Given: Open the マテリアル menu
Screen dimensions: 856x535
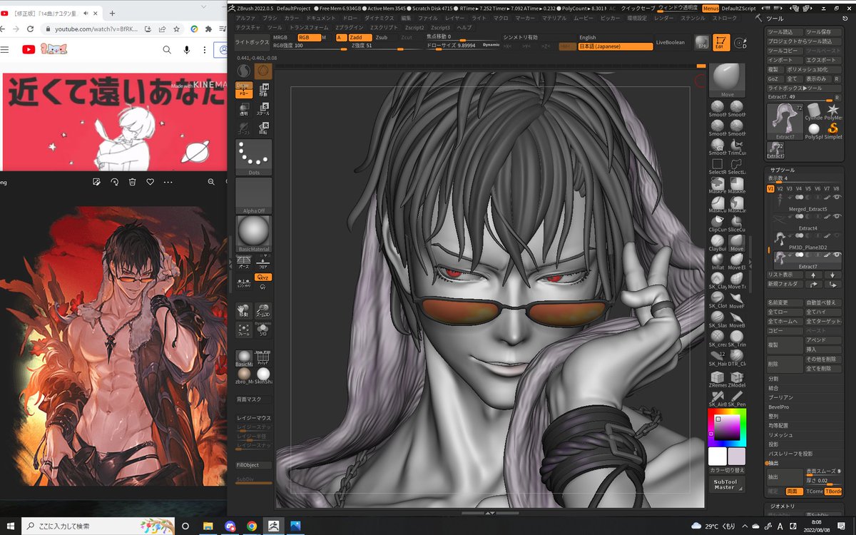Looking at the screenshot, I should coord(554,17).
